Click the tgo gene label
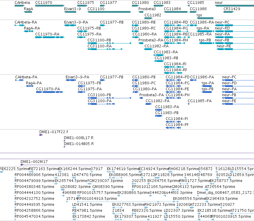Image resolution: width=254 pixels, height=221 pixels. point(199,15)
